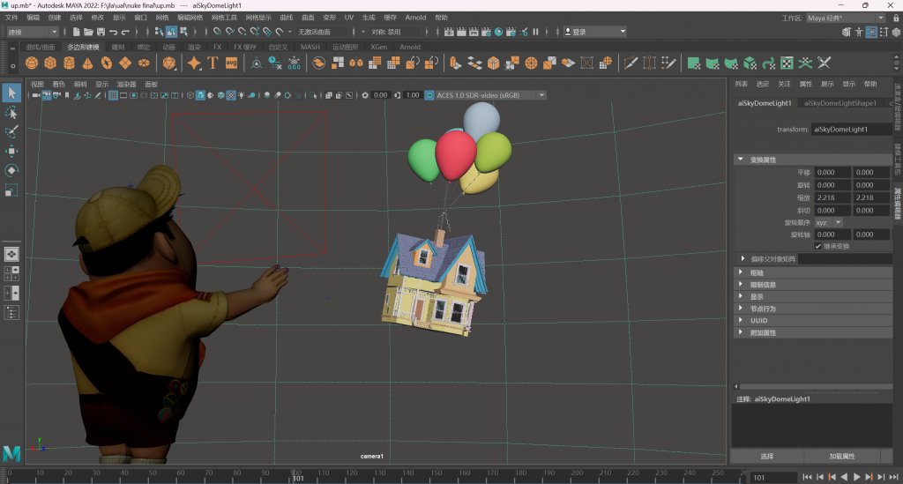Toggle viewport smooth shade all button
Screen dimensions: 903x484
(x=200, y=95)
